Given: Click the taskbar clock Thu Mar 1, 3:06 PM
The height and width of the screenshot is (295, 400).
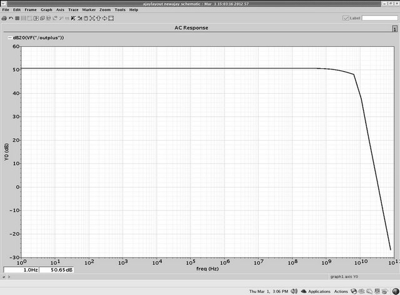Looking at the screenshot, I should click(x=269, y=291).
